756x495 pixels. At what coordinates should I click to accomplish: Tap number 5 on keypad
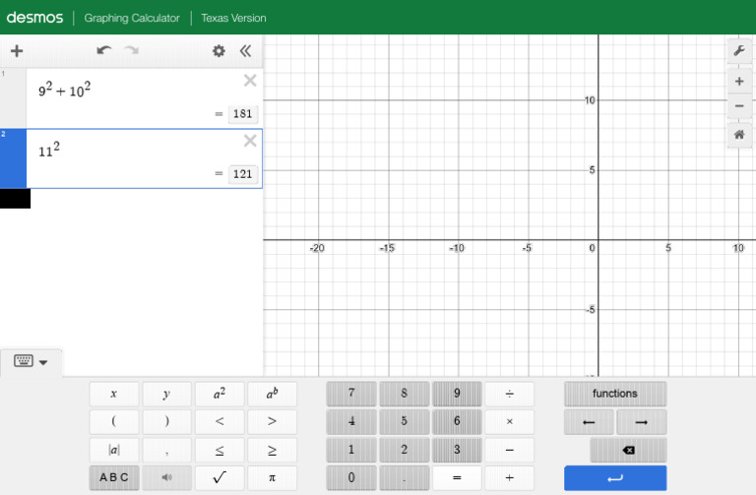pos(404,422)
